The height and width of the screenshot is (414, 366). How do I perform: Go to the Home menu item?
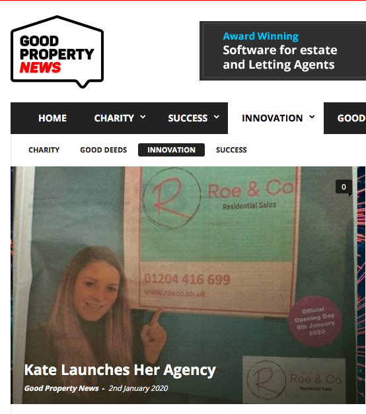tap(52, 118)
